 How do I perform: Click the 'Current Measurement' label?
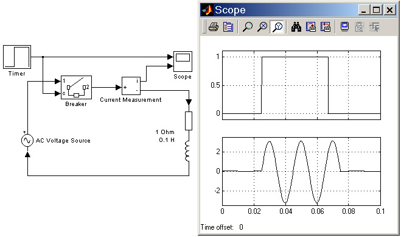click(131, 100)
